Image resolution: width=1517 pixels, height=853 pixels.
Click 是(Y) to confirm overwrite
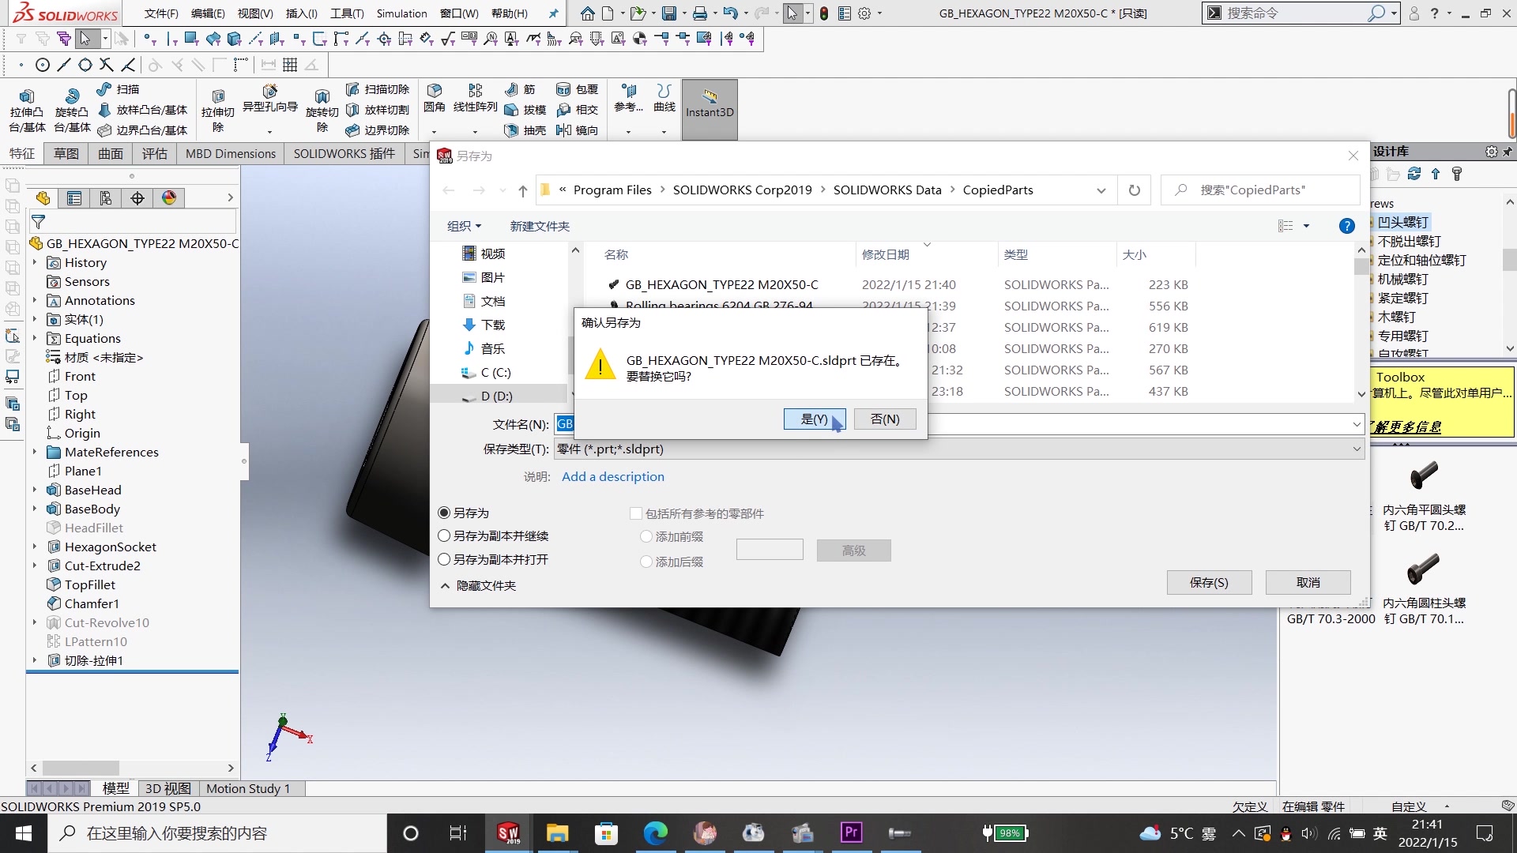coord(814,418)
